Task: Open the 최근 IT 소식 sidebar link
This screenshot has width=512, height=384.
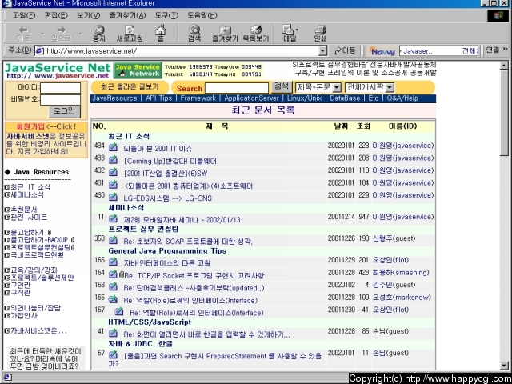Action: tap(30, 186)
